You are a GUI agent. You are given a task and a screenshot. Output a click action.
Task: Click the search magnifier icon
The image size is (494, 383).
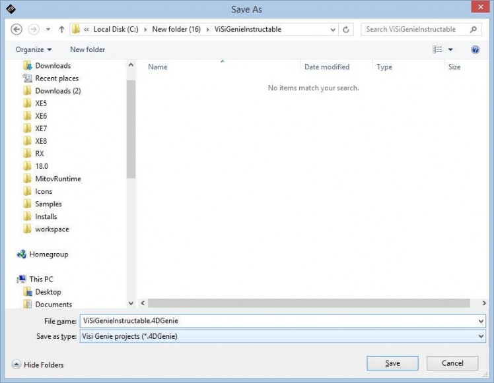473,29
